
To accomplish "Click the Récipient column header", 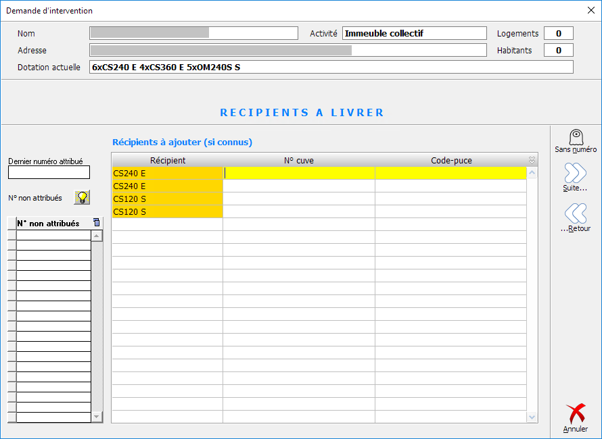I will pyautogui.click(x=167, y=161).
